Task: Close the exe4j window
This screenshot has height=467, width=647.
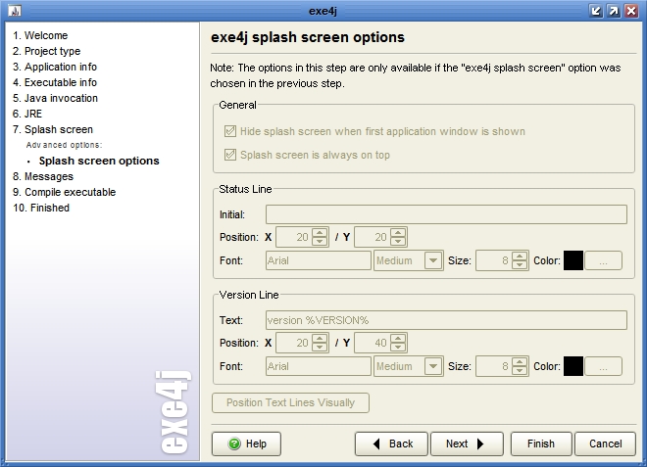Action: [631, 11]
